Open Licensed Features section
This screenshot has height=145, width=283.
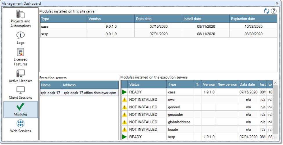tap(21, 57)
